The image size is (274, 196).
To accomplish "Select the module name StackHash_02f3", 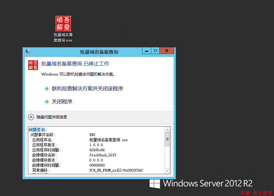I will coord(103,155).
